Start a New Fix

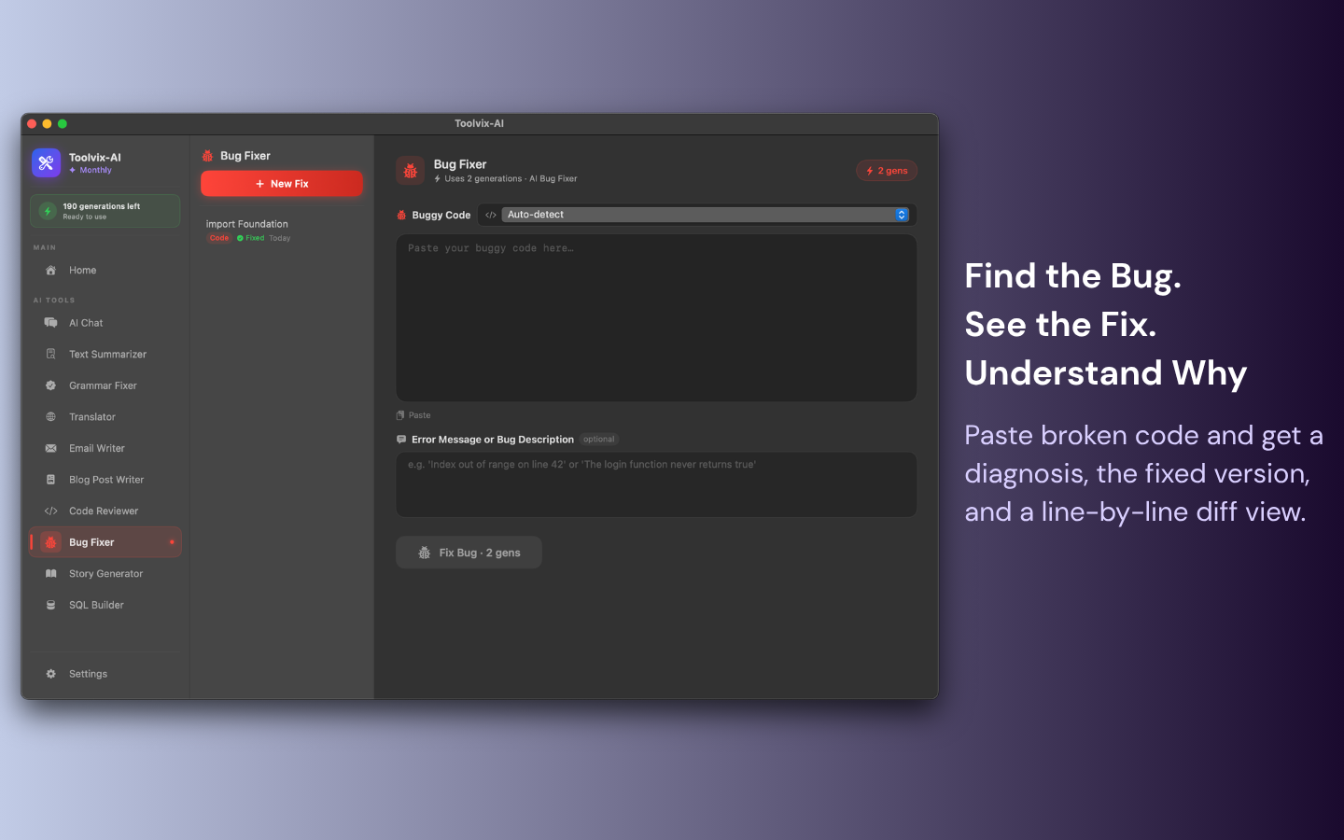[x=282, y=184]
